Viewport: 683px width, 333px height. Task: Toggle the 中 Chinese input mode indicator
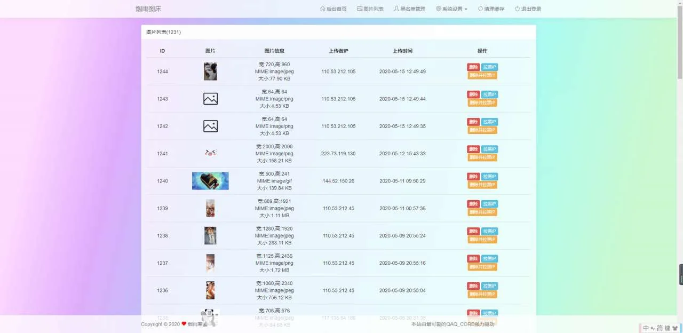[x=646, y=328]
